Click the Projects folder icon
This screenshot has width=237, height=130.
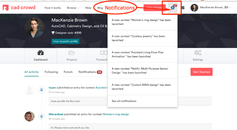[72, 53]
